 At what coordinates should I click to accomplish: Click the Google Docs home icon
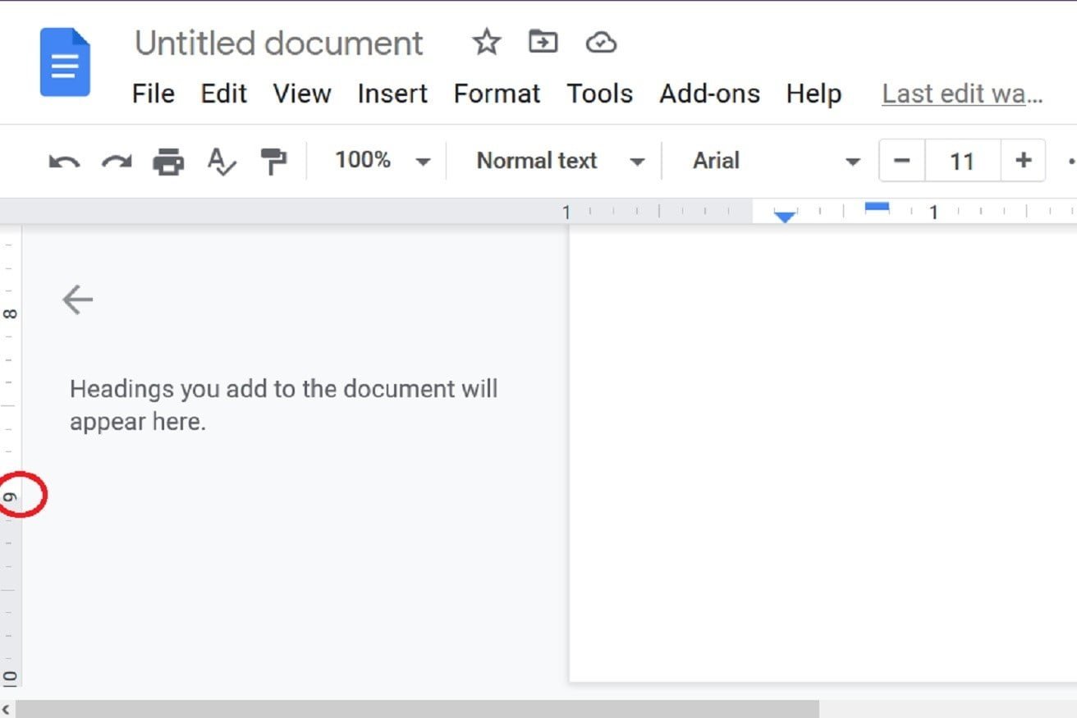[x=65, y=62]
